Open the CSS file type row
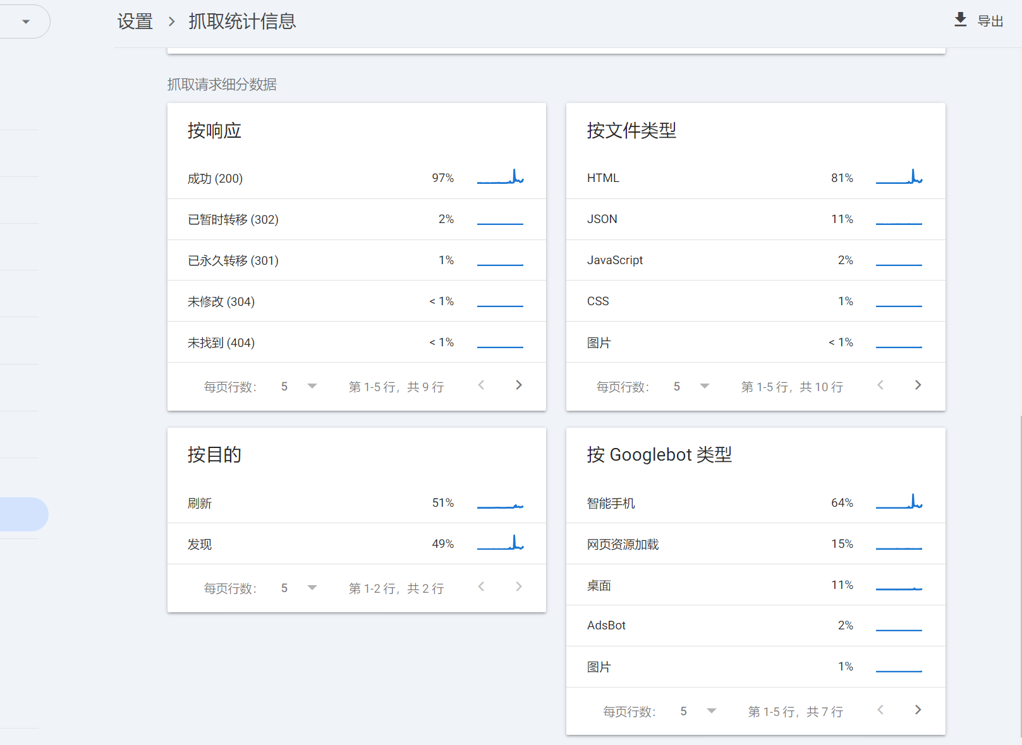 coord(756,301)
